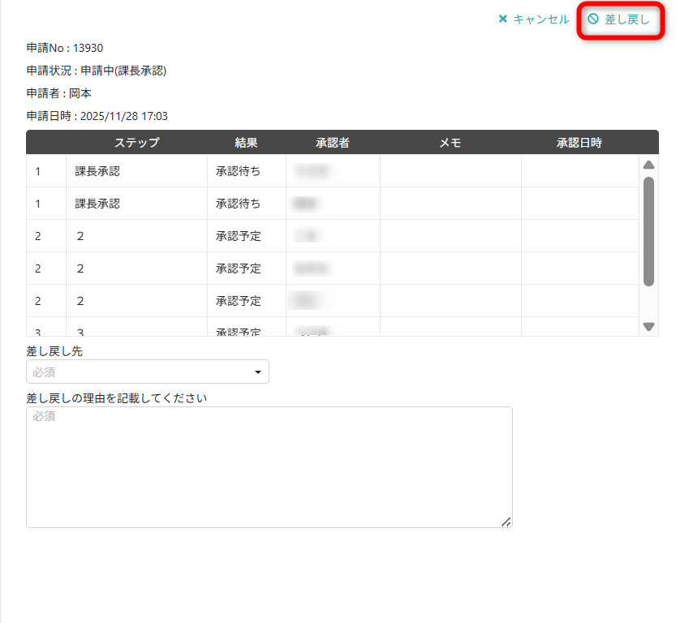676x623 pixels.
Task: Click the 結果 column header
Action: point(246,143)
